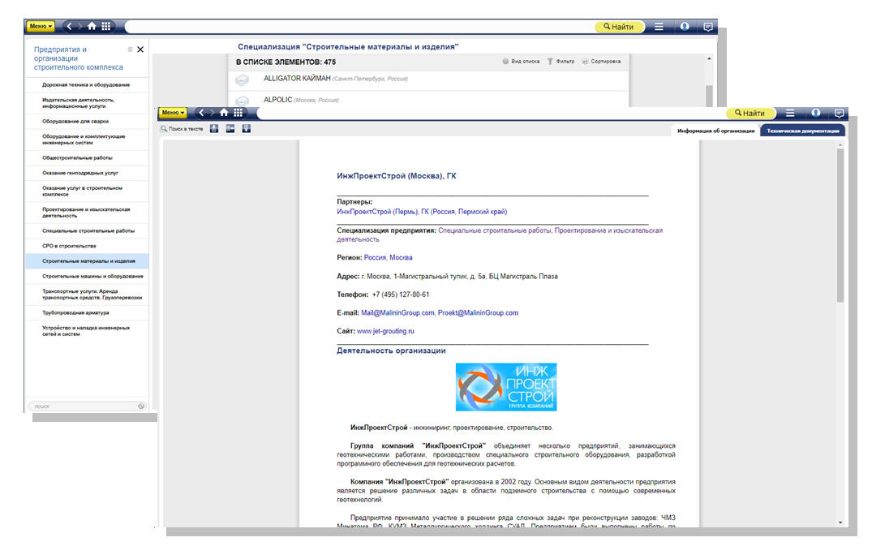Image resolution: width=872 pixels, height=559 pixels.
Task: Select Транспортные услуги. Аренда транспортных средств
Action: (x=88, y=295)
